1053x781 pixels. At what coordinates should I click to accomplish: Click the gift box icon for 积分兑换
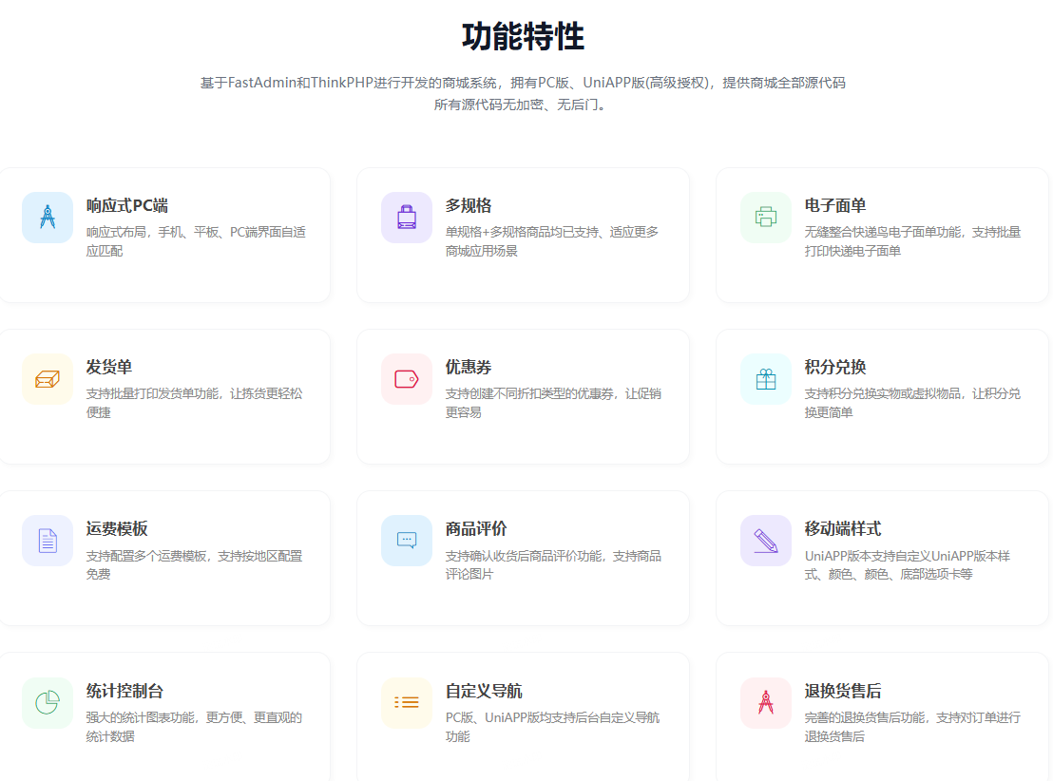[766, 379]
